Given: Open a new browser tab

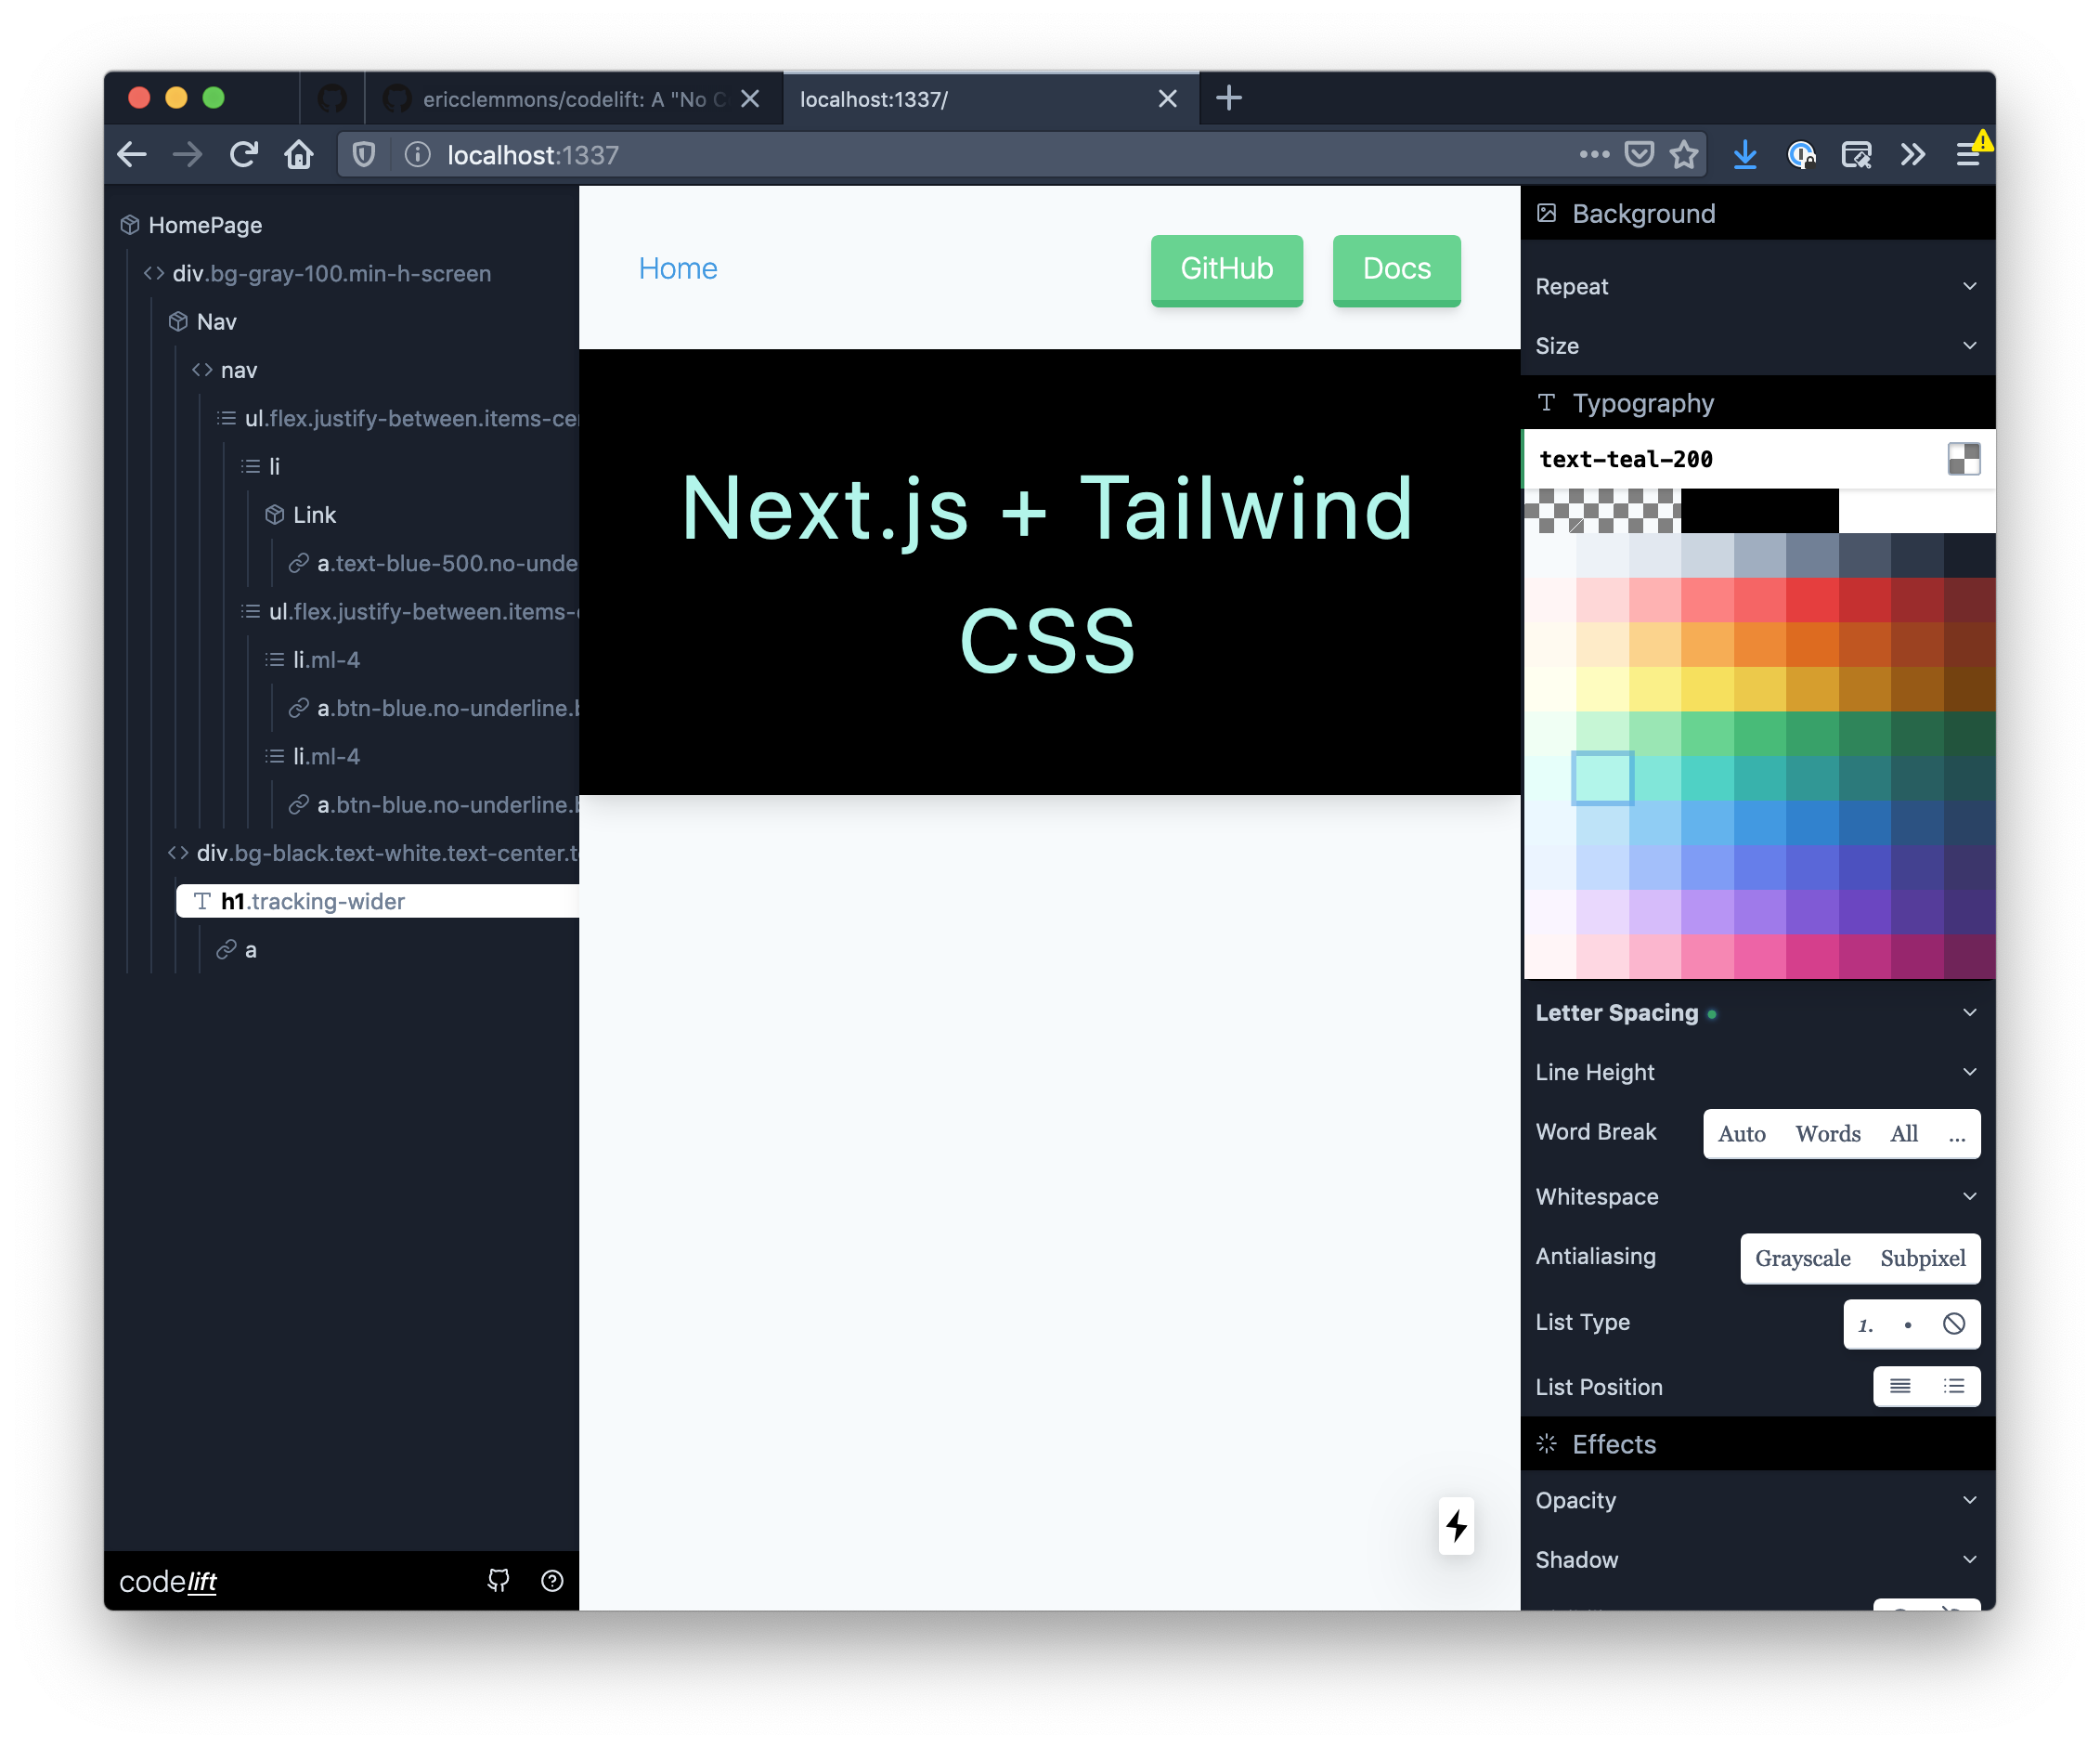Looking at the screenshot, I should pyautogui.click(x=1229, y=98).
